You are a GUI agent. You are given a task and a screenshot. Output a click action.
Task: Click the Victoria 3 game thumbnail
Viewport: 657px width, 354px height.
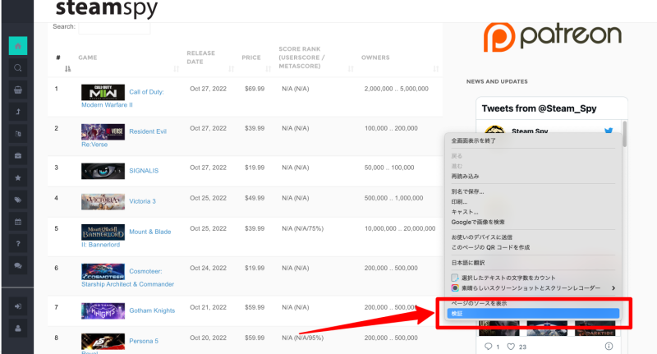103,201
